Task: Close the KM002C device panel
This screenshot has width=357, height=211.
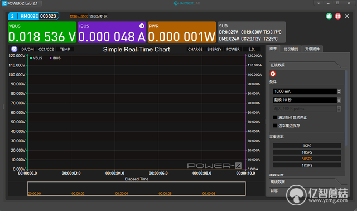Action: coord(347,16)
